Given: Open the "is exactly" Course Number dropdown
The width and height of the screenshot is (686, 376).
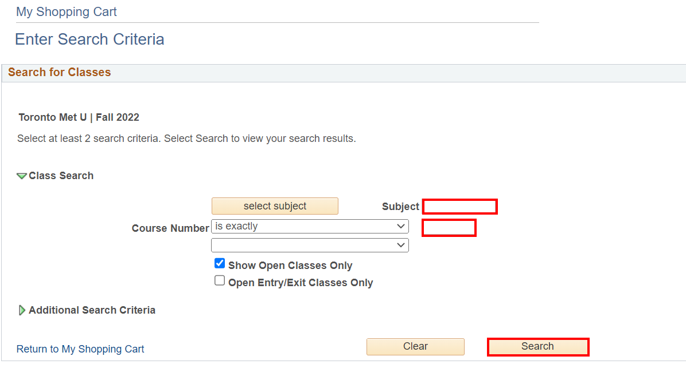Looking at the screenshot, I should (x=310, y=227).
